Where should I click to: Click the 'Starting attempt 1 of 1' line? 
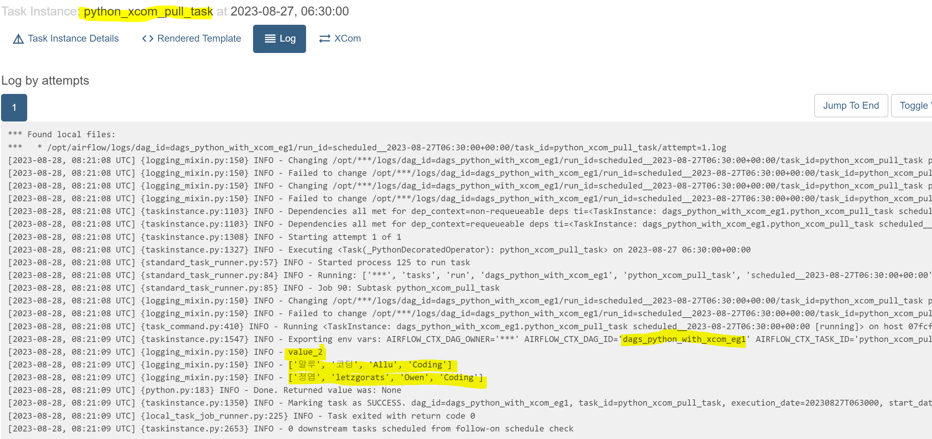[344, 237]
